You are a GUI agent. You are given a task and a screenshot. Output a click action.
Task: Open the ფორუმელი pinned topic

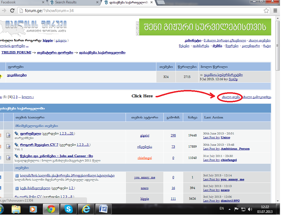(30, 134)
